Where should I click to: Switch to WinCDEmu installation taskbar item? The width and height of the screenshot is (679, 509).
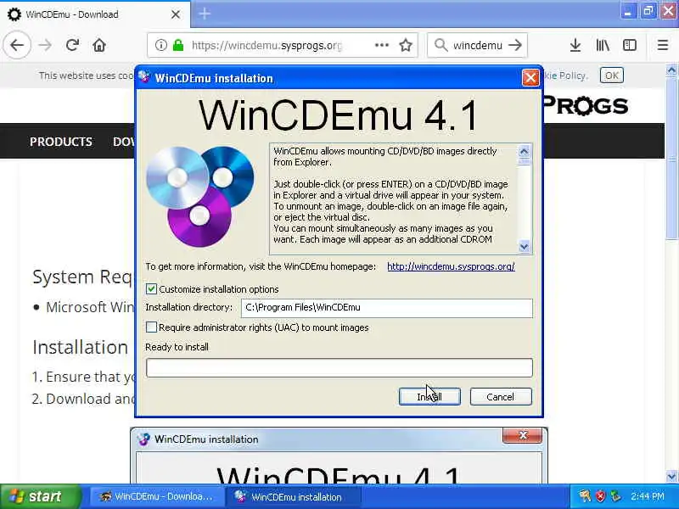pos(294,496)
